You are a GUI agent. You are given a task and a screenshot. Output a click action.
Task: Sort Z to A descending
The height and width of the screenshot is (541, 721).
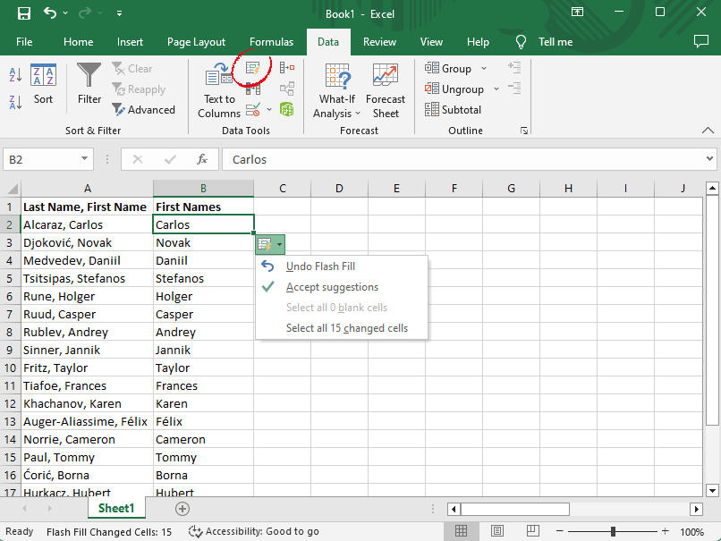(15, 102)
